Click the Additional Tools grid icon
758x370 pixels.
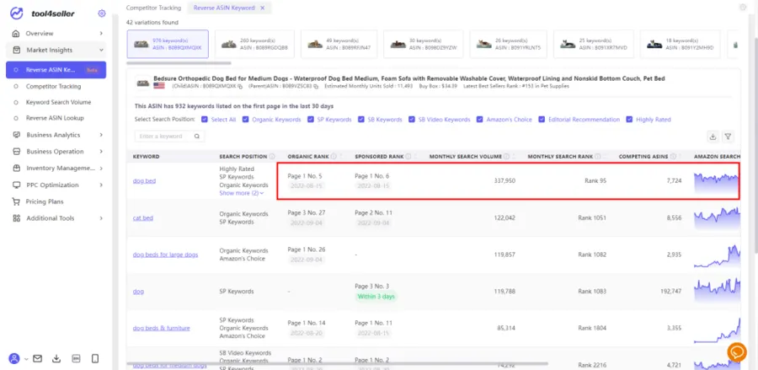coord(17,218)
